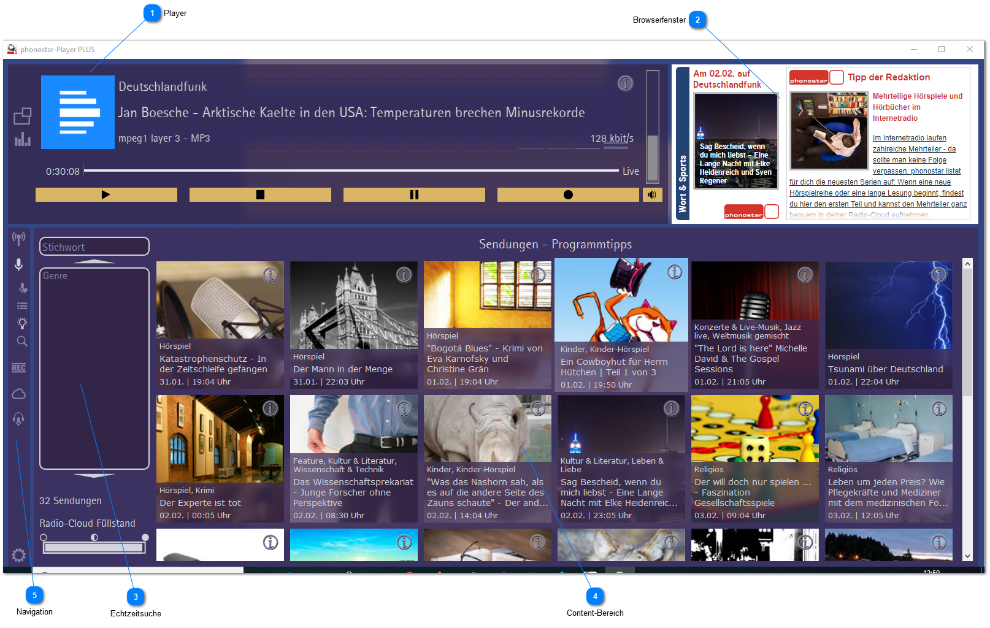Click the content scrollbar down arrow
This screenshot has width=990, height=628.
coord(968,556)
